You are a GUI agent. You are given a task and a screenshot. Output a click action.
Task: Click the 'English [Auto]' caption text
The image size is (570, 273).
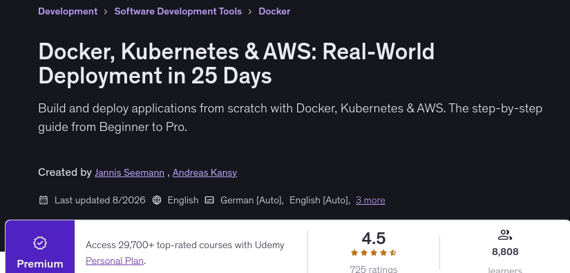point(320,200)
